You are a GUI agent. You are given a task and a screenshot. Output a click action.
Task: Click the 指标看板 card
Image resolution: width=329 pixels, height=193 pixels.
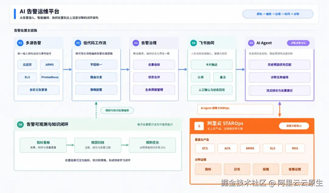pos(43,145)
